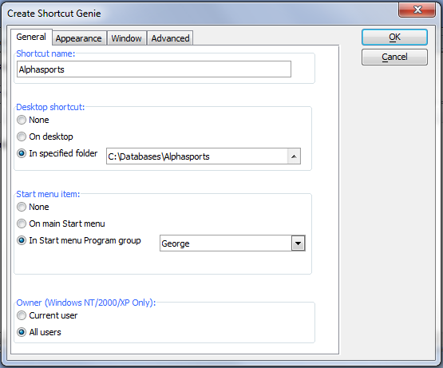Select the General tab

click(x=31, y=37)
